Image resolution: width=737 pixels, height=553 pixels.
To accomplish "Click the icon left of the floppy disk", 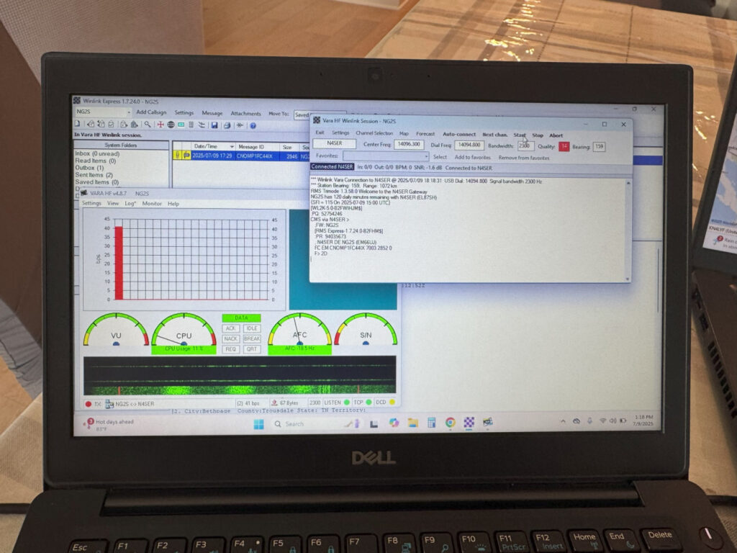I will 202,125.
